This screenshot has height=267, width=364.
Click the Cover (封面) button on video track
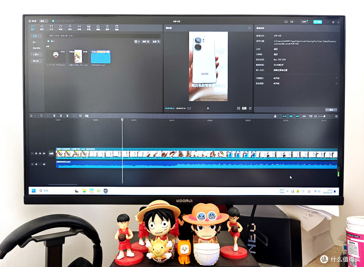[51, 153]
